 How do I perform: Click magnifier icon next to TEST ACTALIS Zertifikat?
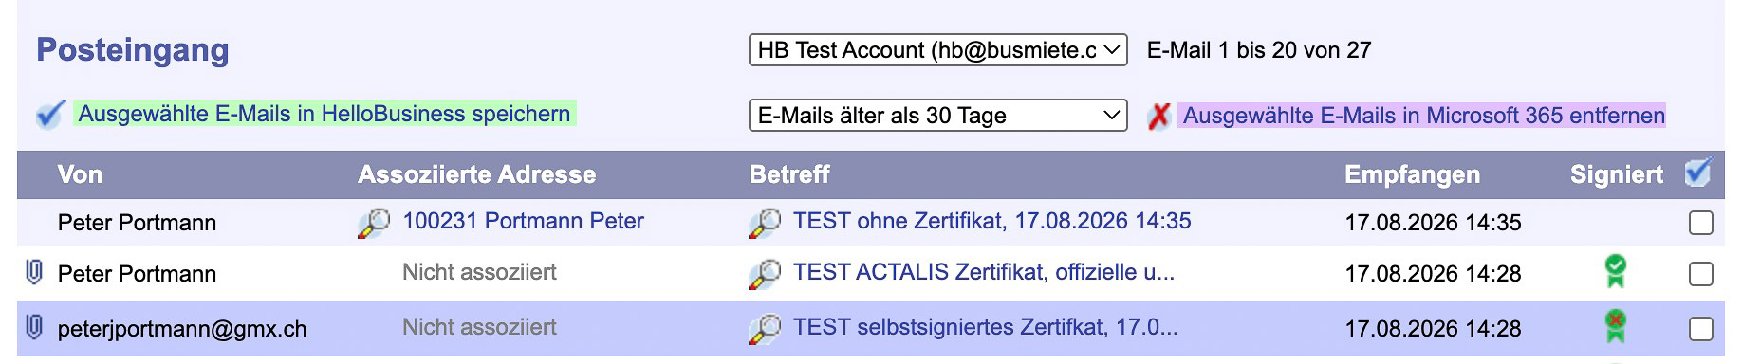[x=765, y=274]
